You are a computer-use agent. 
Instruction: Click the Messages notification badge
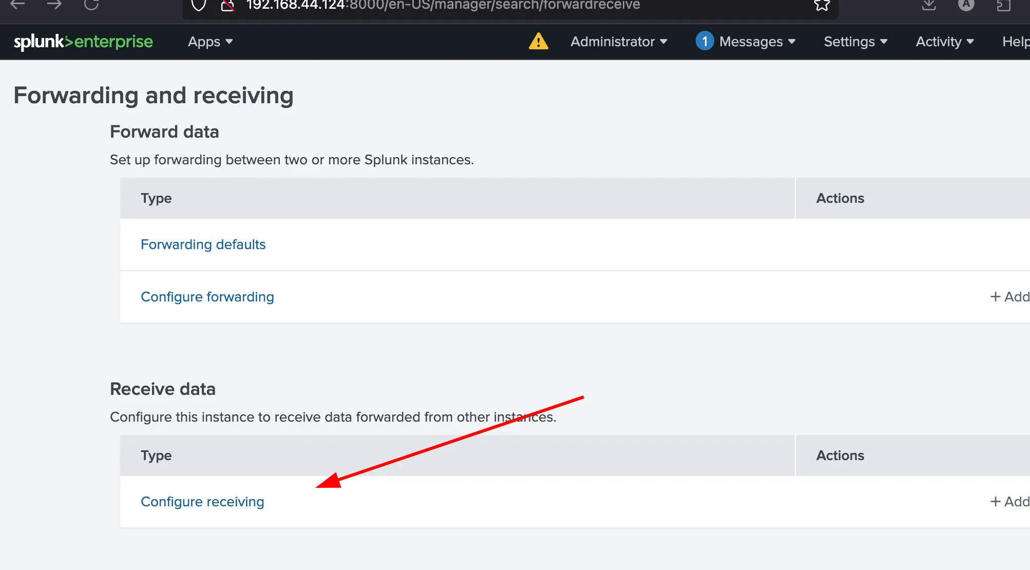(704, 41)
